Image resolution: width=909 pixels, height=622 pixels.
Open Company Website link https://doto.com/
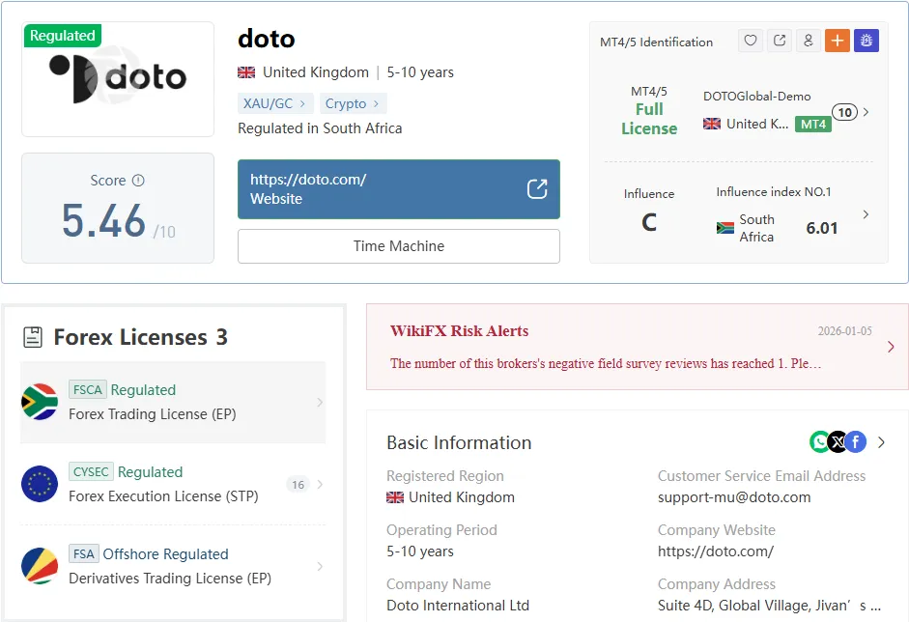[716, 551]
